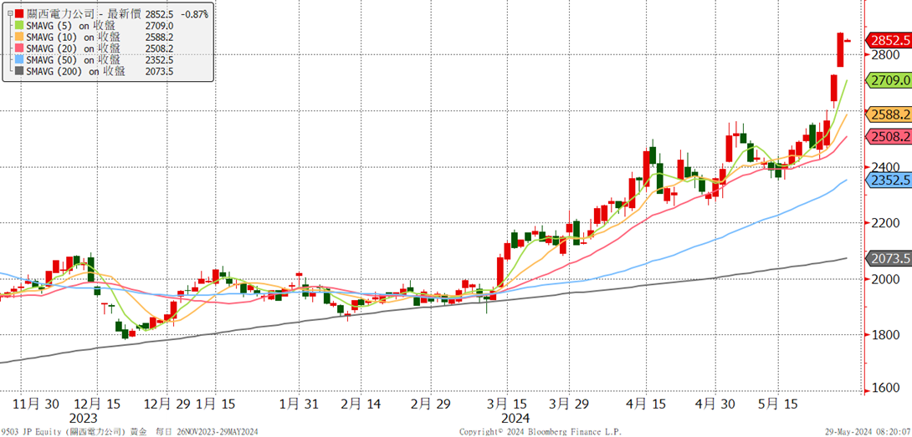Click the red 關西電力公司 price series swatch
Screen dimensions: 912x437
pyautogui.click(x=20, y=13)
